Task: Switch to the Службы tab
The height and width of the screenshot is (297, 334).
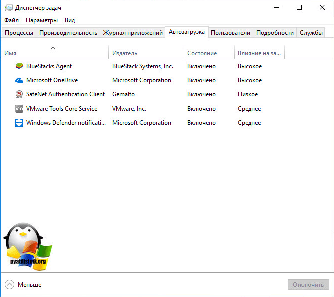Action: click(311, 33)
